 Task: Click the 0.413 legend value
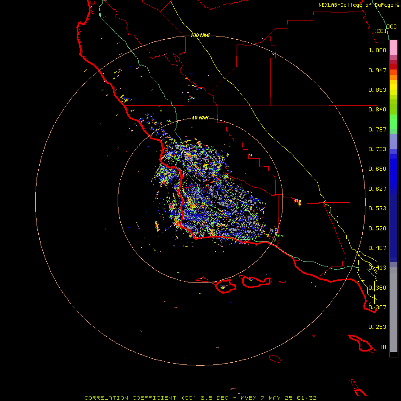pyautogui.click(x=377, y=268)
